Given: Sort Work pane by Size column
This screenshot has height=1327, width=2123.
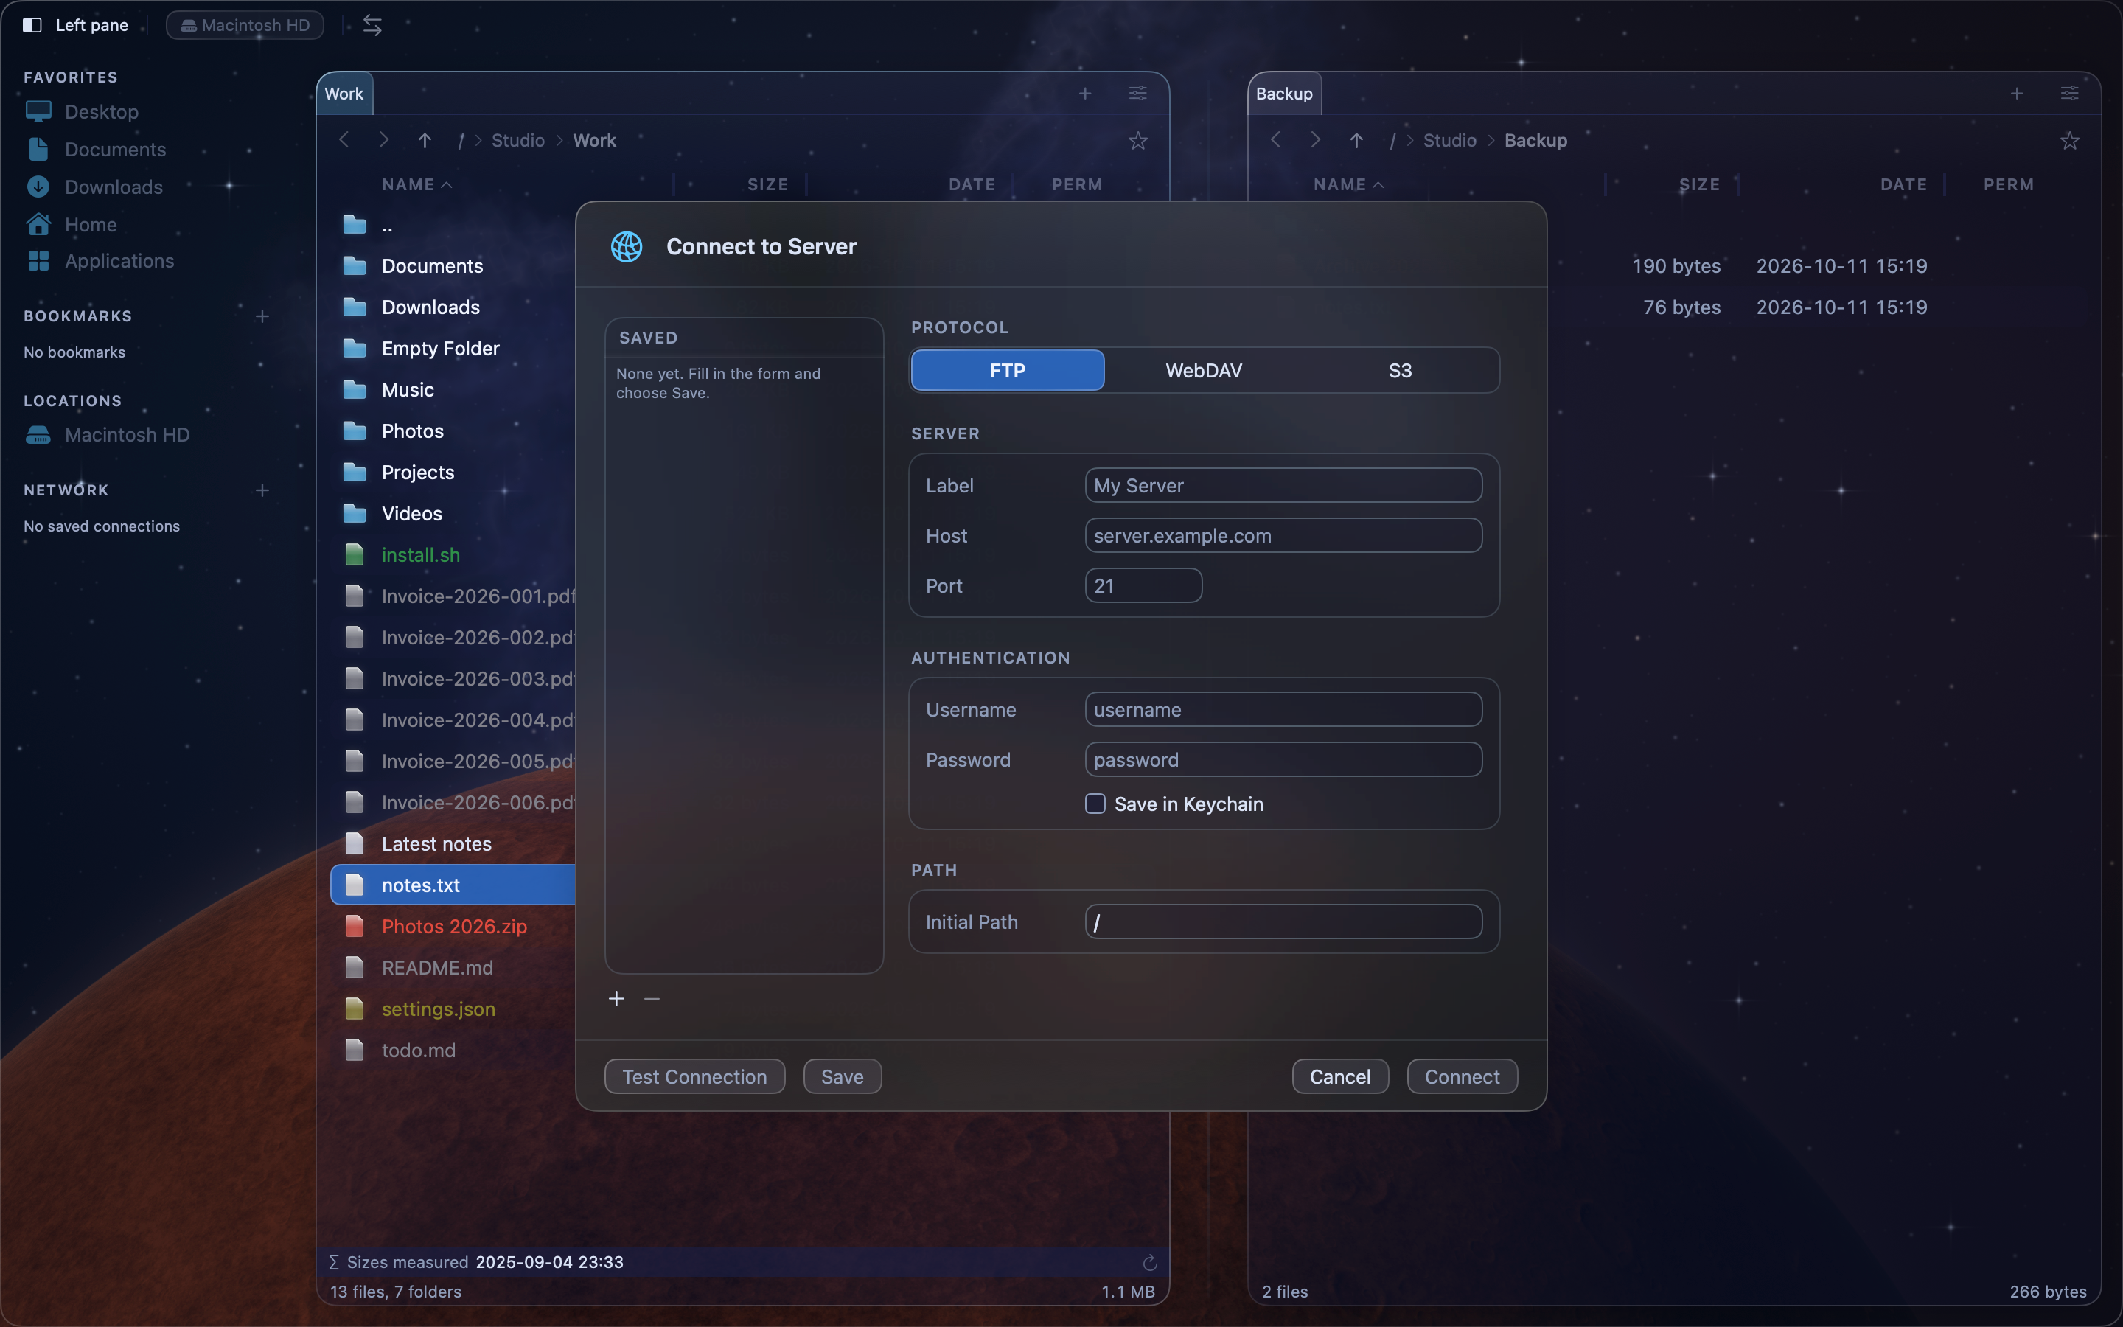Looking at the screenshot, I should [767, 184].
